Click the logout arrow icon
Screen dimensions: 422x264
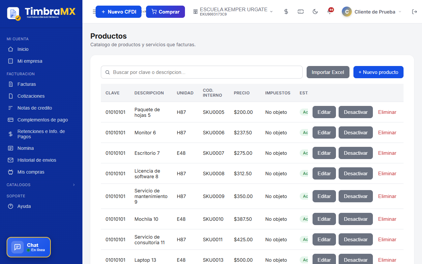414,12
